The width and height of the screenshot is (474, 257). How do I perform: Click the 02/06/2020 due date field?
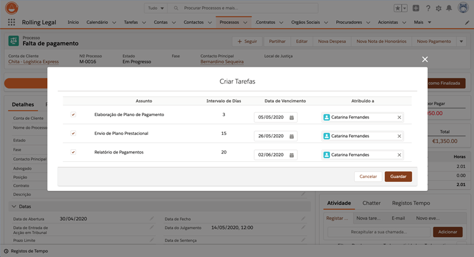pos(271,155)
